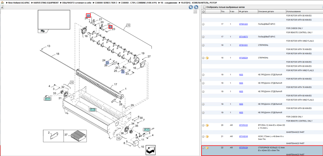This screenshot has width=323, height=156.
Task: Add part 87378123 using its circle icon
Action: pyautogui.click(x=203, y=125)
